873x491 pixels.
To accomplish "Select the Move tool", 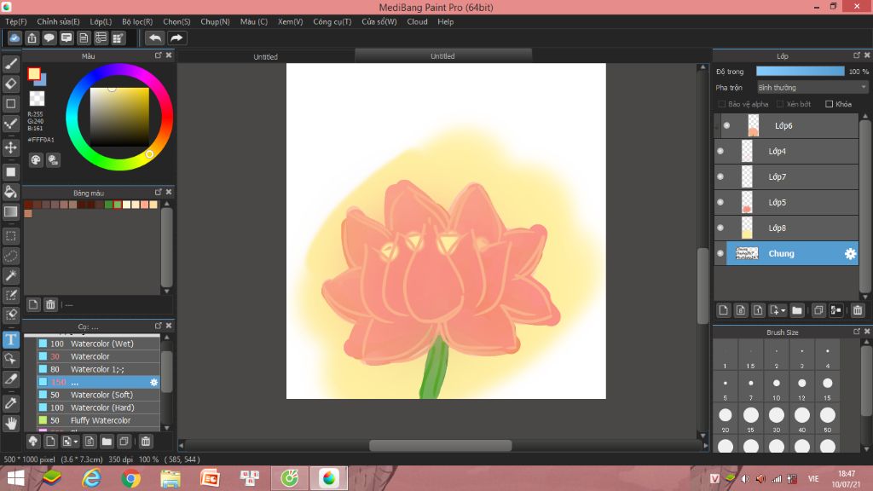I will click(x=10, y=147).
